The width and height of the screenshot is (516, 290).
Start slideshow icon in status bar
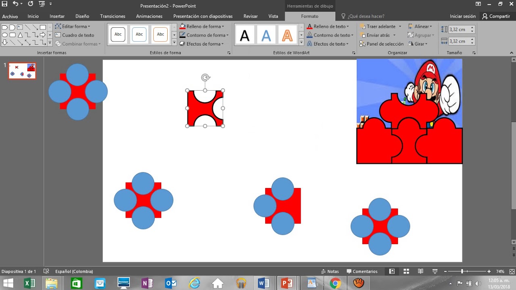pos(435,271)
